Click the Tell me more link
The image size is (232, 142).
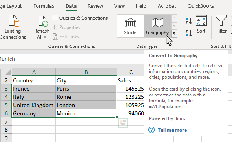tap(172, 130)
